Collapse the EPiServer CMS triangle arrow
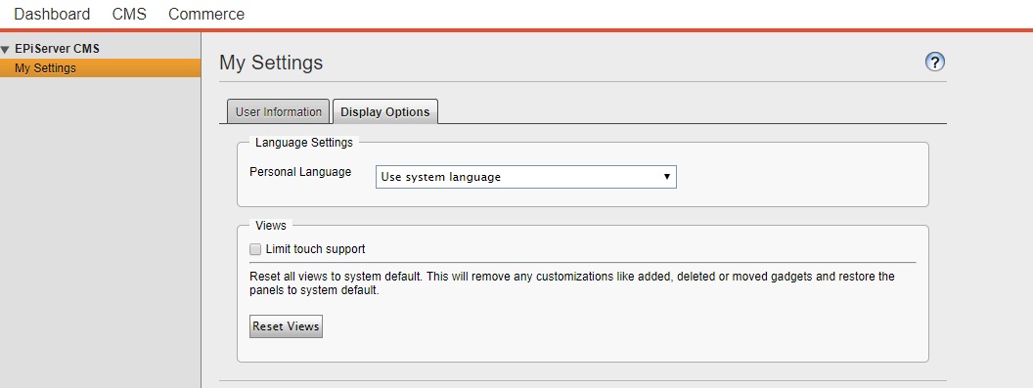The height and width of the screenshot is (388, 1033). pos(5,50)
